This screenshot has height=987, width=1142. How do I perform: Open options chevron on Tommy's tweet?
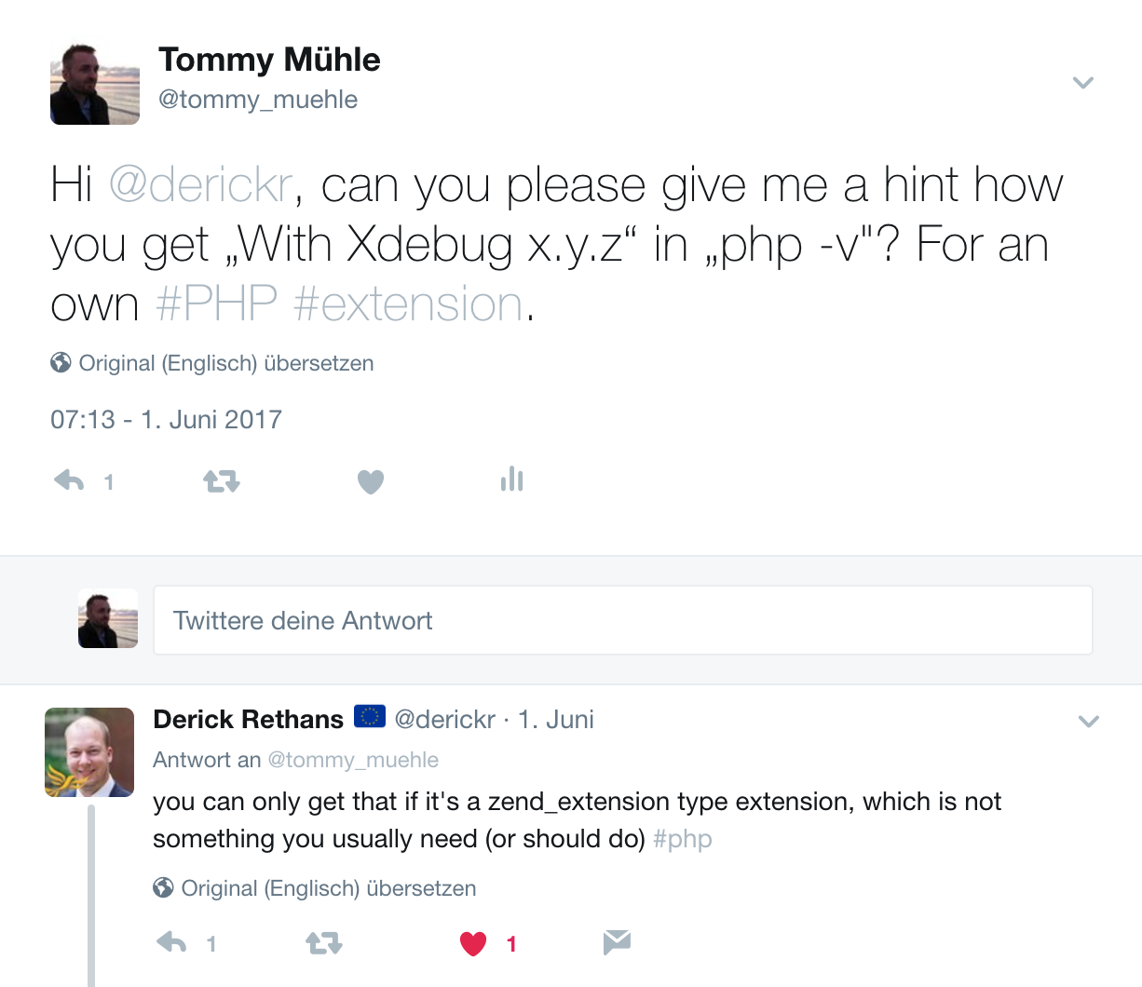(x=1082, y=83)
